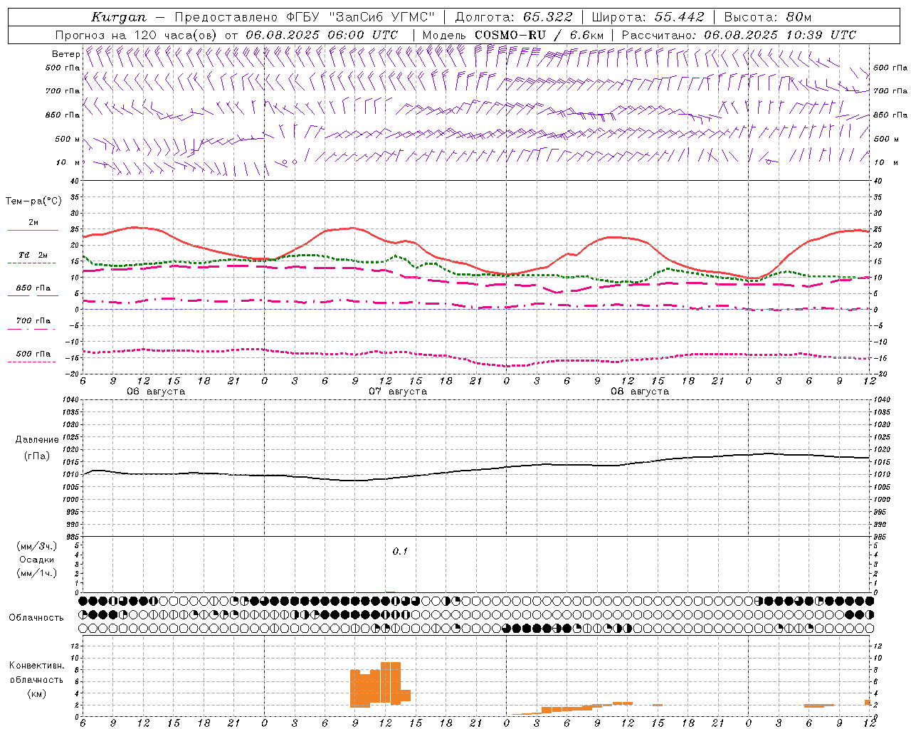Click the "Высота: 80м" header text

767,17
